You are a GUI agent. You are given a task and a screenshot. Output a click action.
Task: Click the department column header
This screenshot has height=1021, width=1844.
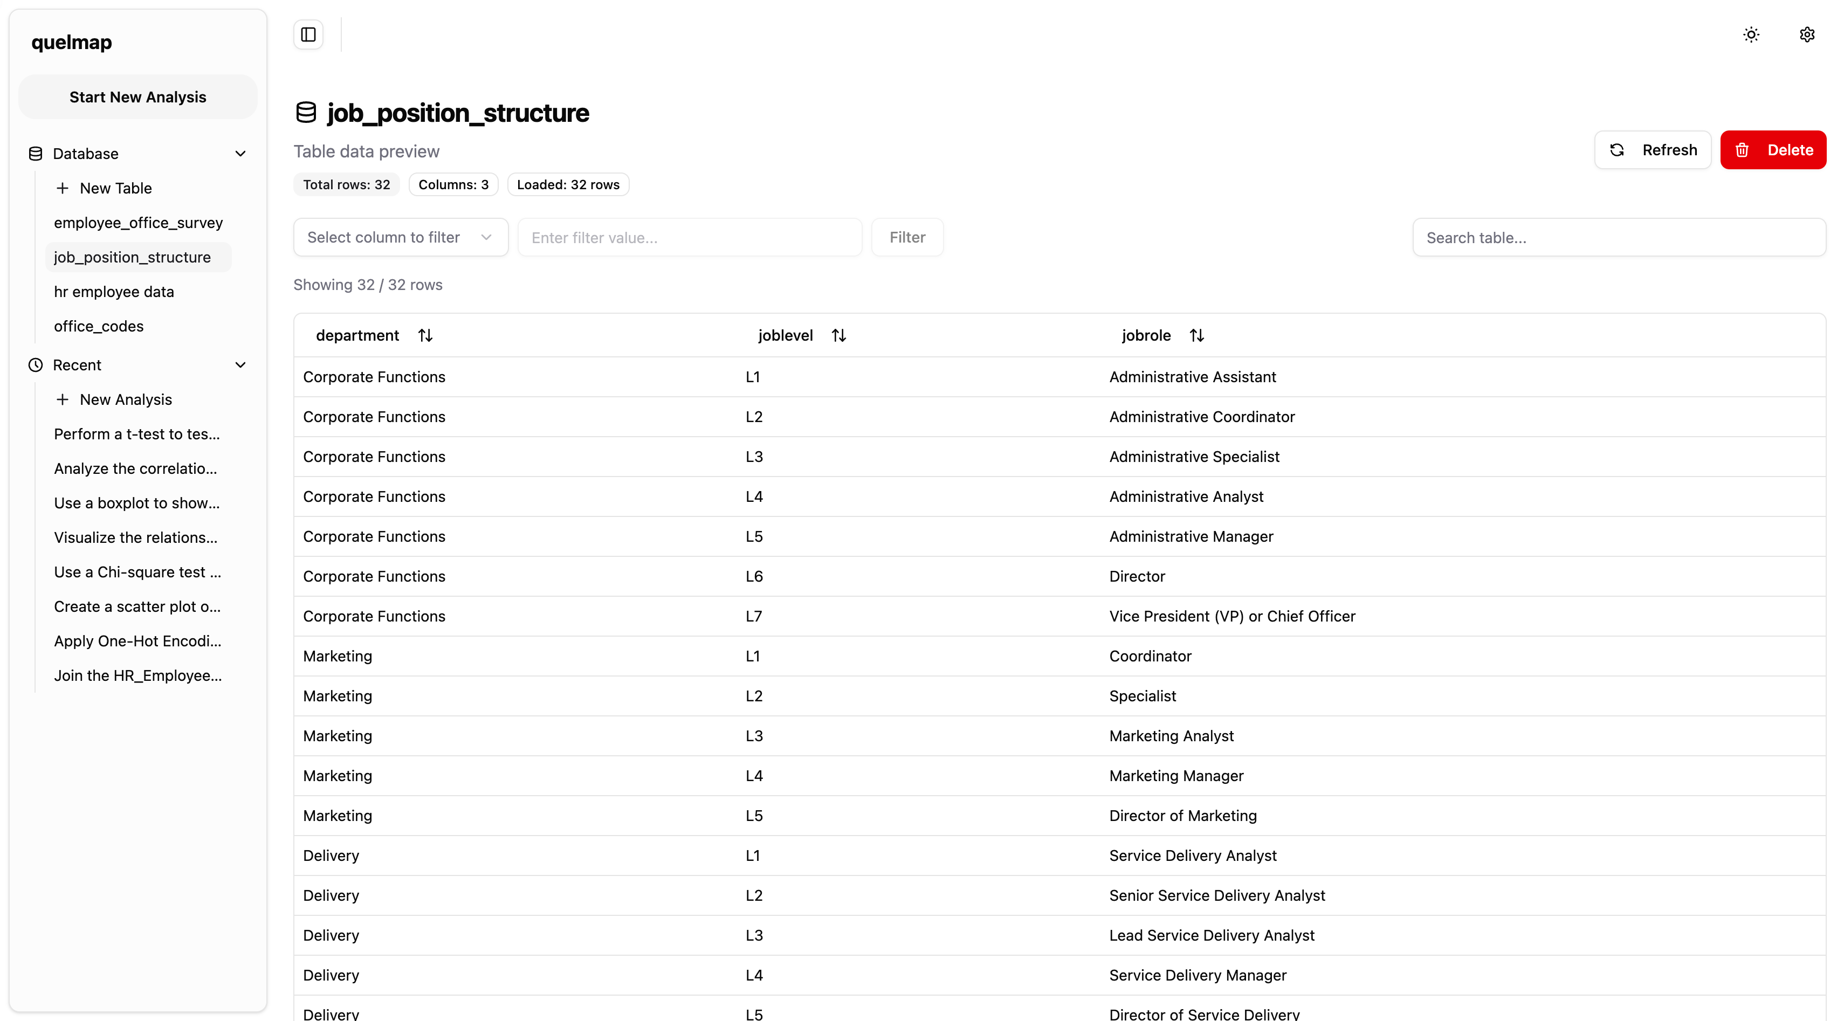pos(357,335)
